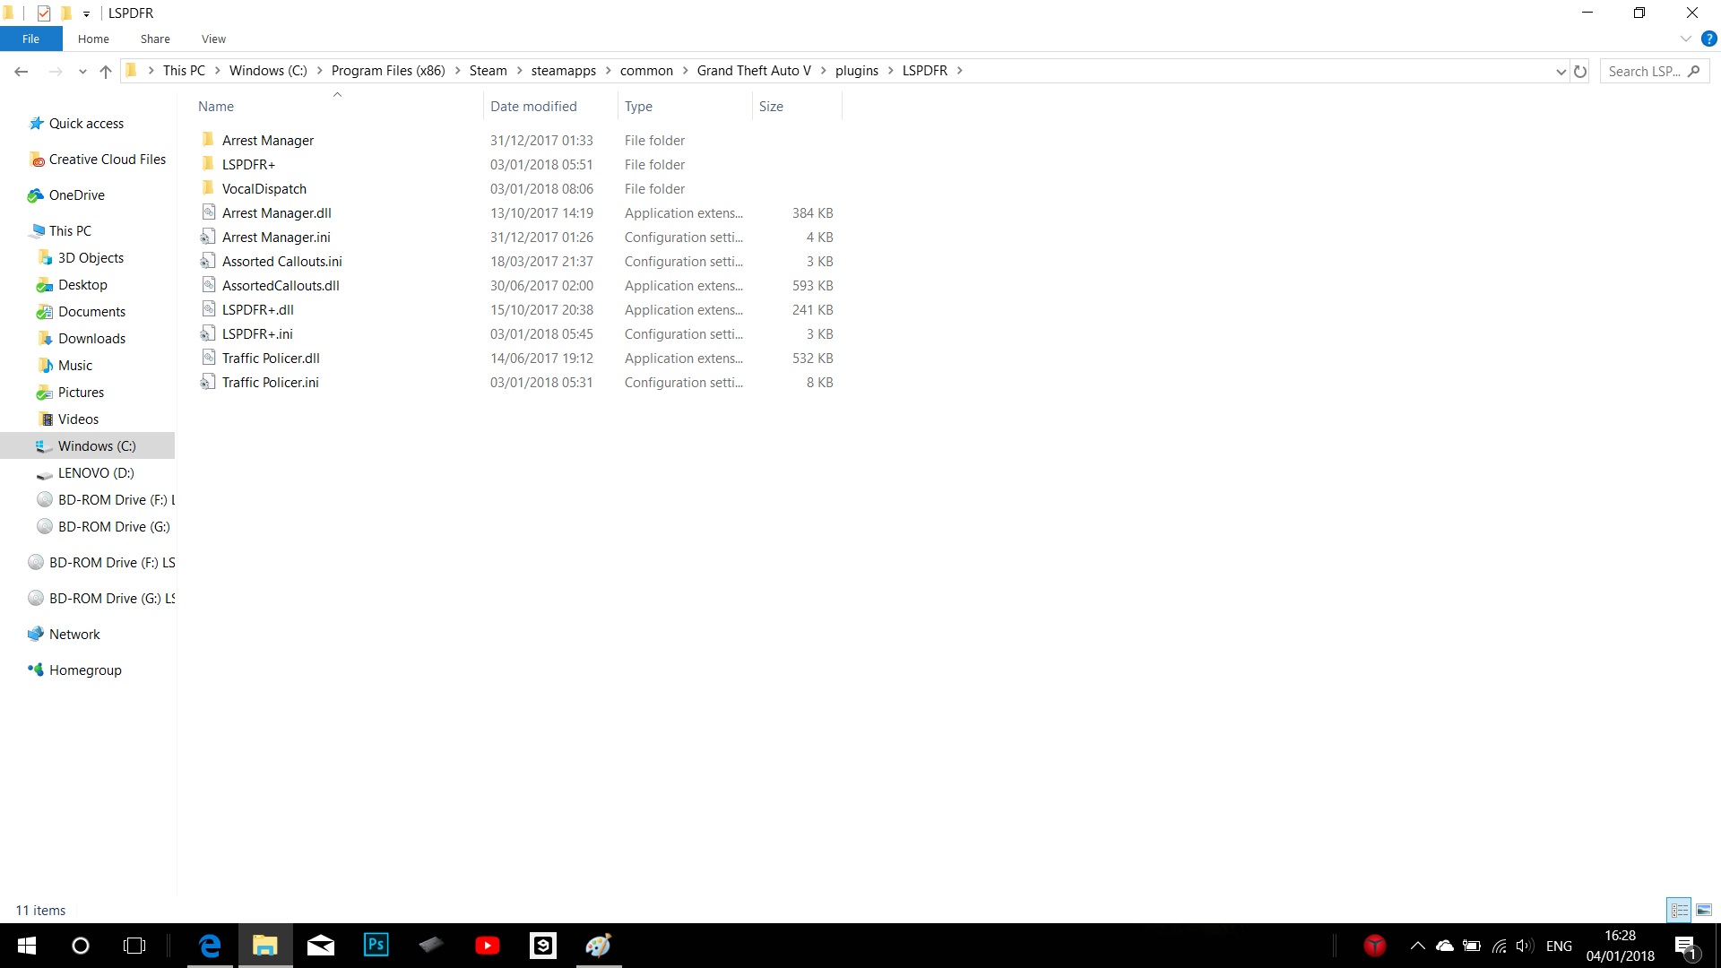Toggle the details view layout button
Viewport: 1721px width, 968px height.
coord(1679,910)
